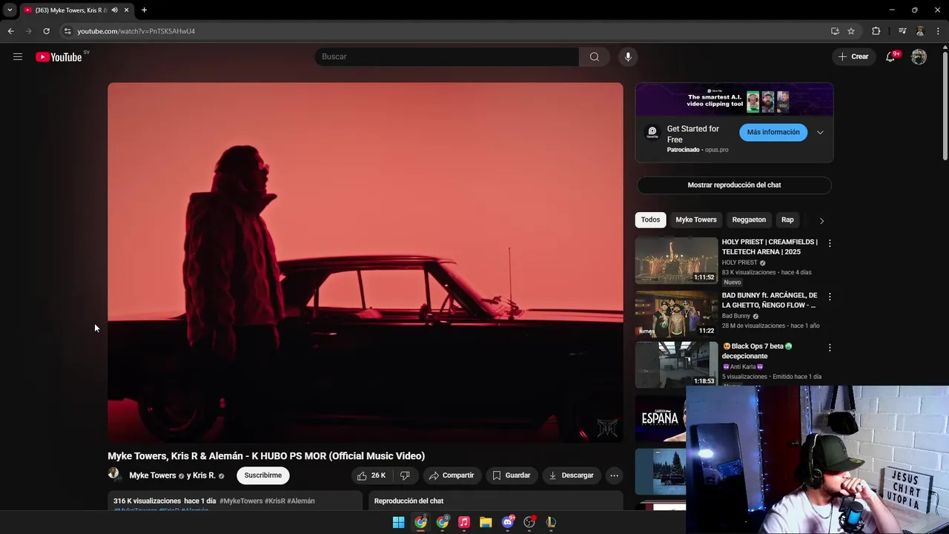This screenshot has height=534, width=949.
Task: Open the Chrome extensions puzzle icon
Action: [x=876, y=31]
